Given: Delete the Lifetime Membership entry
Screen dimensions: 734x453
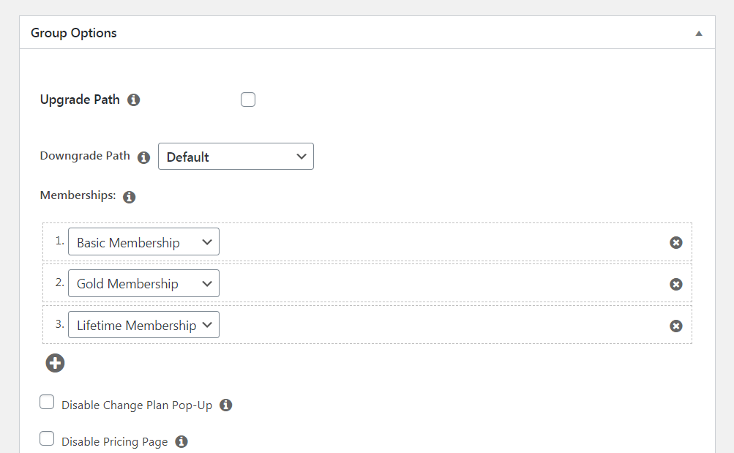Looking at the screenshot, I should tap(675, 326).
